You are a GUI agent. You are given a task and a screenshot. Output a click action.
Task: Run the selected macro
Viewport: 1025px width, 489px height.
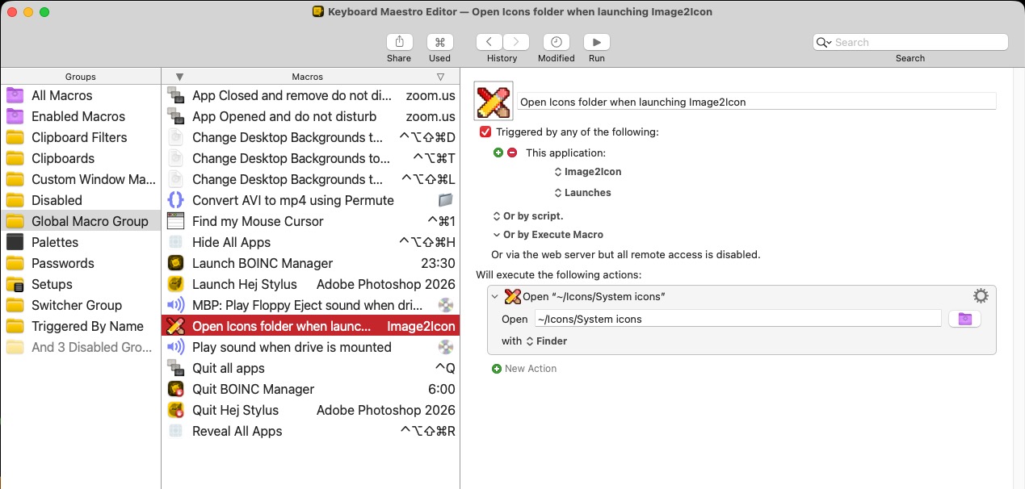coord(596,43)
